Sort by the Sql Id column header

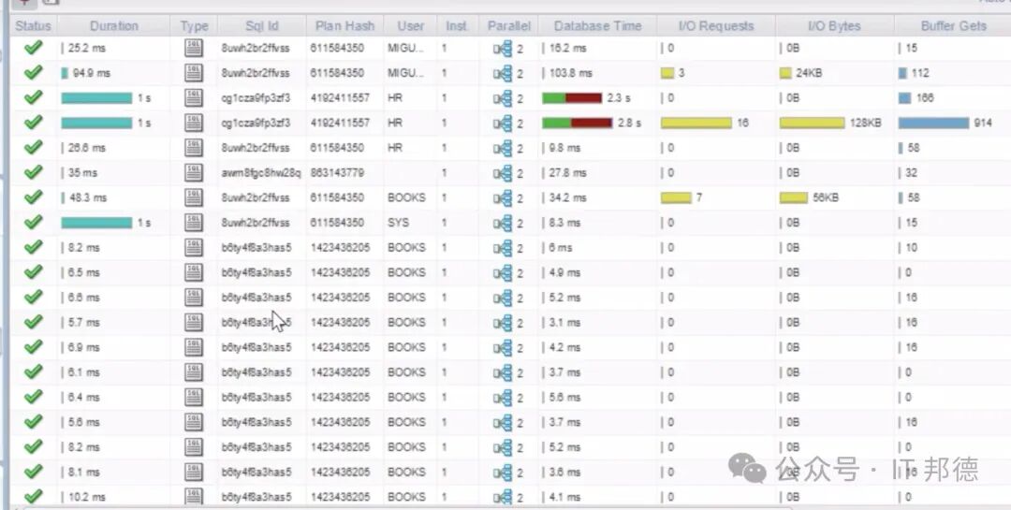262,26
